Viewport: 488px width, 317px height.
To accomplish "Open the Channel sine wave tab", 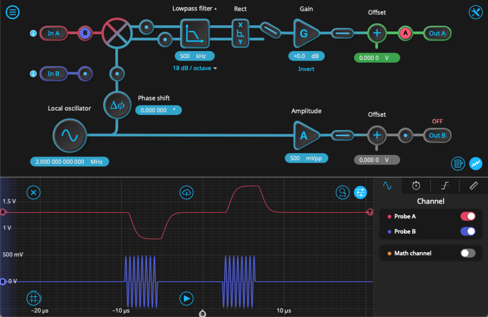I will (x=387, y=186).
